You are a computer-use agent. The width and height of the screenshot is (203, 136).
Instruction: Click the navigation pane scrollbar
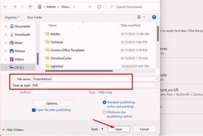[x=38, y=59]
